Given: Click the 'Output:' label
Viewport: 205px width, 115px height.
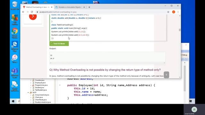Looking at the screenshot, I should tap(53, 49).
